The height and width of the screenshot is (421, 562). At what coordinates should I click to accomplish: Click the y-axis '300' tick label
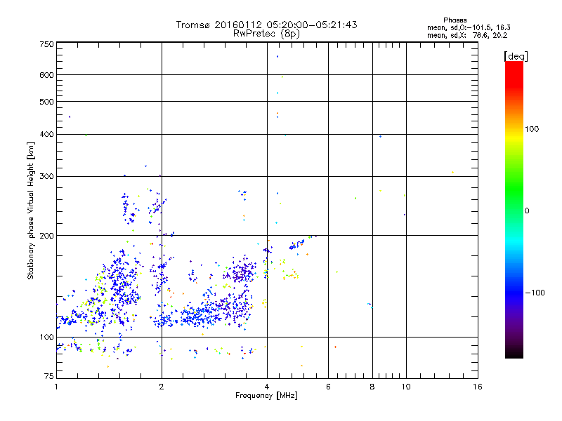[x=46, y=176]
